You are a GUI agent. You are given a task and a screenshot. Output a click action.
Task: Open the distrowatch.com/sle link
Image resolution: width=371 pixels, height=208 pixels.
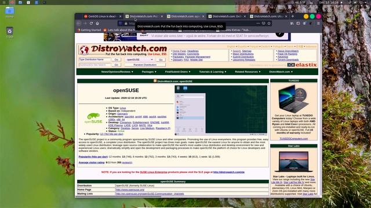pyautogui.click(x=229, y=172)
